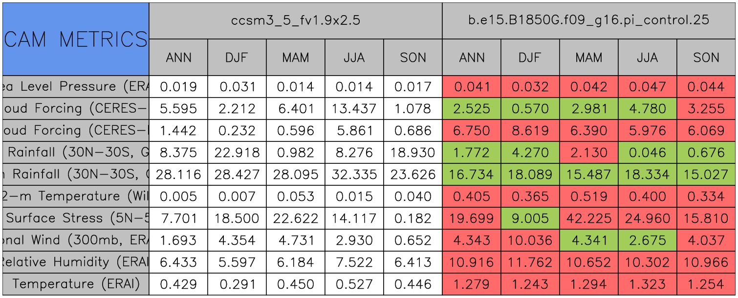The width and height of the screenshot is (738, 298).
Task: Click the green cell showing 9.005
Action: [530, 218]
